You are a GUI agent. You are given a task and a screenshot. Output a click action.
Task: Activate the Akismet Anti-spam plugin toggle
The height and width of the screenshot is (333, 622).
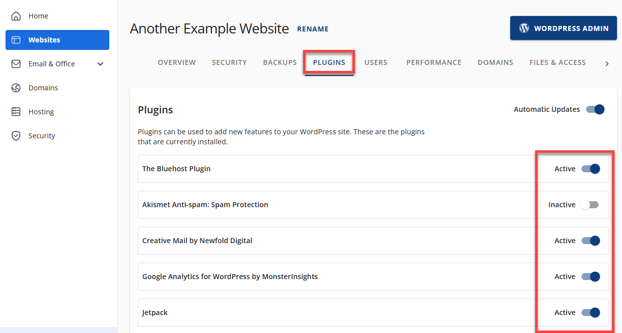tap(590, 205)
